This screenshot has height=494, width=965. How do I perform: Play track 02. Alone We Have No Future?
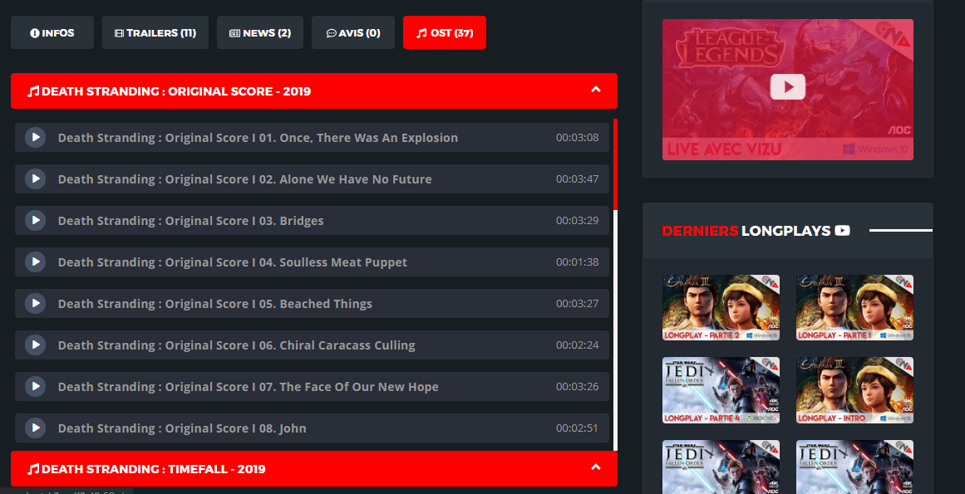[35, 179]
